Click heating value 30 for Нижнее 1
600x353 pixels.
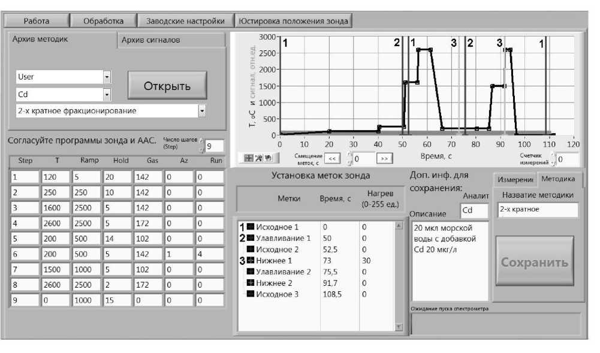tap(366, 261)
